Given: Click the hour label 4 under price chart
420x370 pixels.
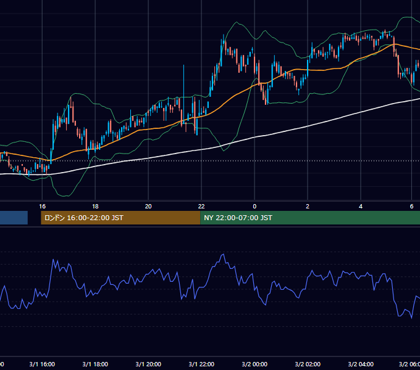Looking at the screenshot, I should tap(361, 207).
